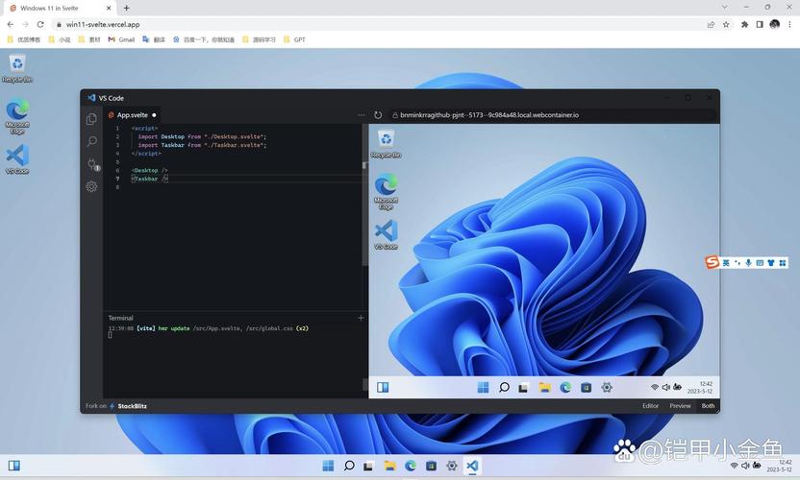
Task: Open VS Code shortcut on the outer desktop
Action: coord(17,159)
